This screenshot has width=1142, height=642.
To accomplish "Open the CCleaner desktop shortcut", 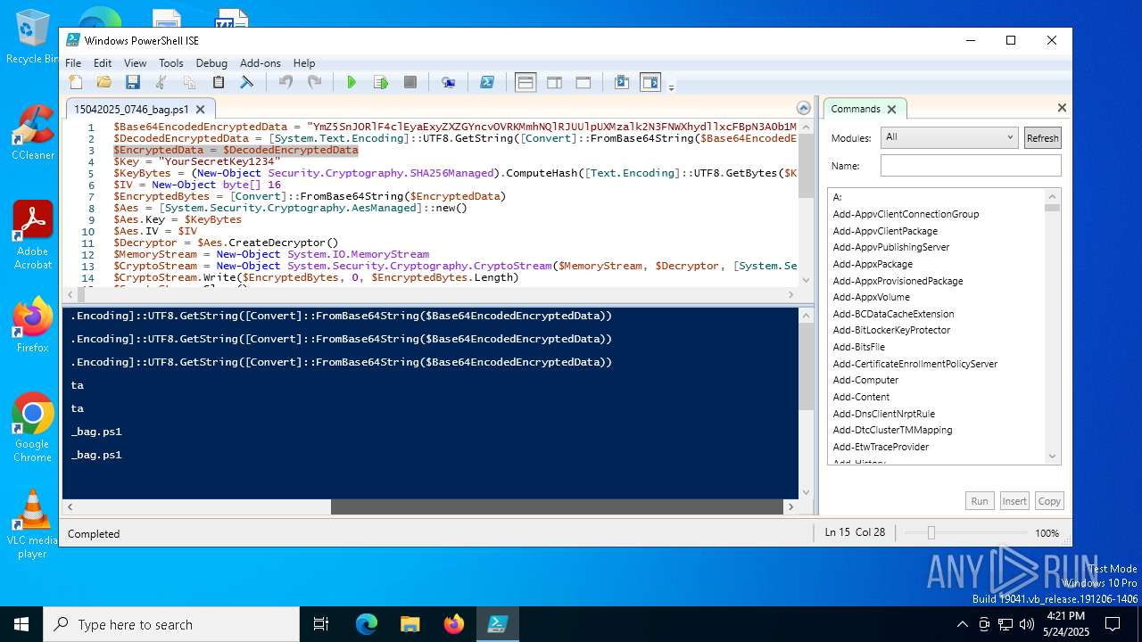I will click(32, 132).
